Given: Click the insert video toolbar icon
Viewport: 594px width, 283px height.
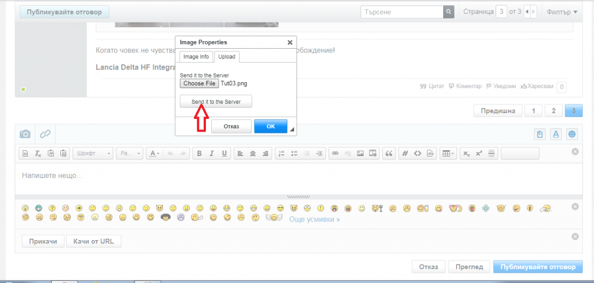Looking at the screenshot, I should pyautogui.click(x=373, y=154).
